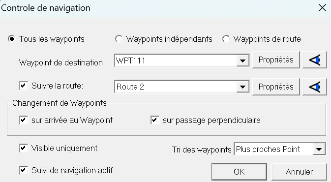Image resolution: width=331 pixels, height=182 pixels.
Task: Click the locate icon beside Route 2 Propriétés
Action: [315, 87]
